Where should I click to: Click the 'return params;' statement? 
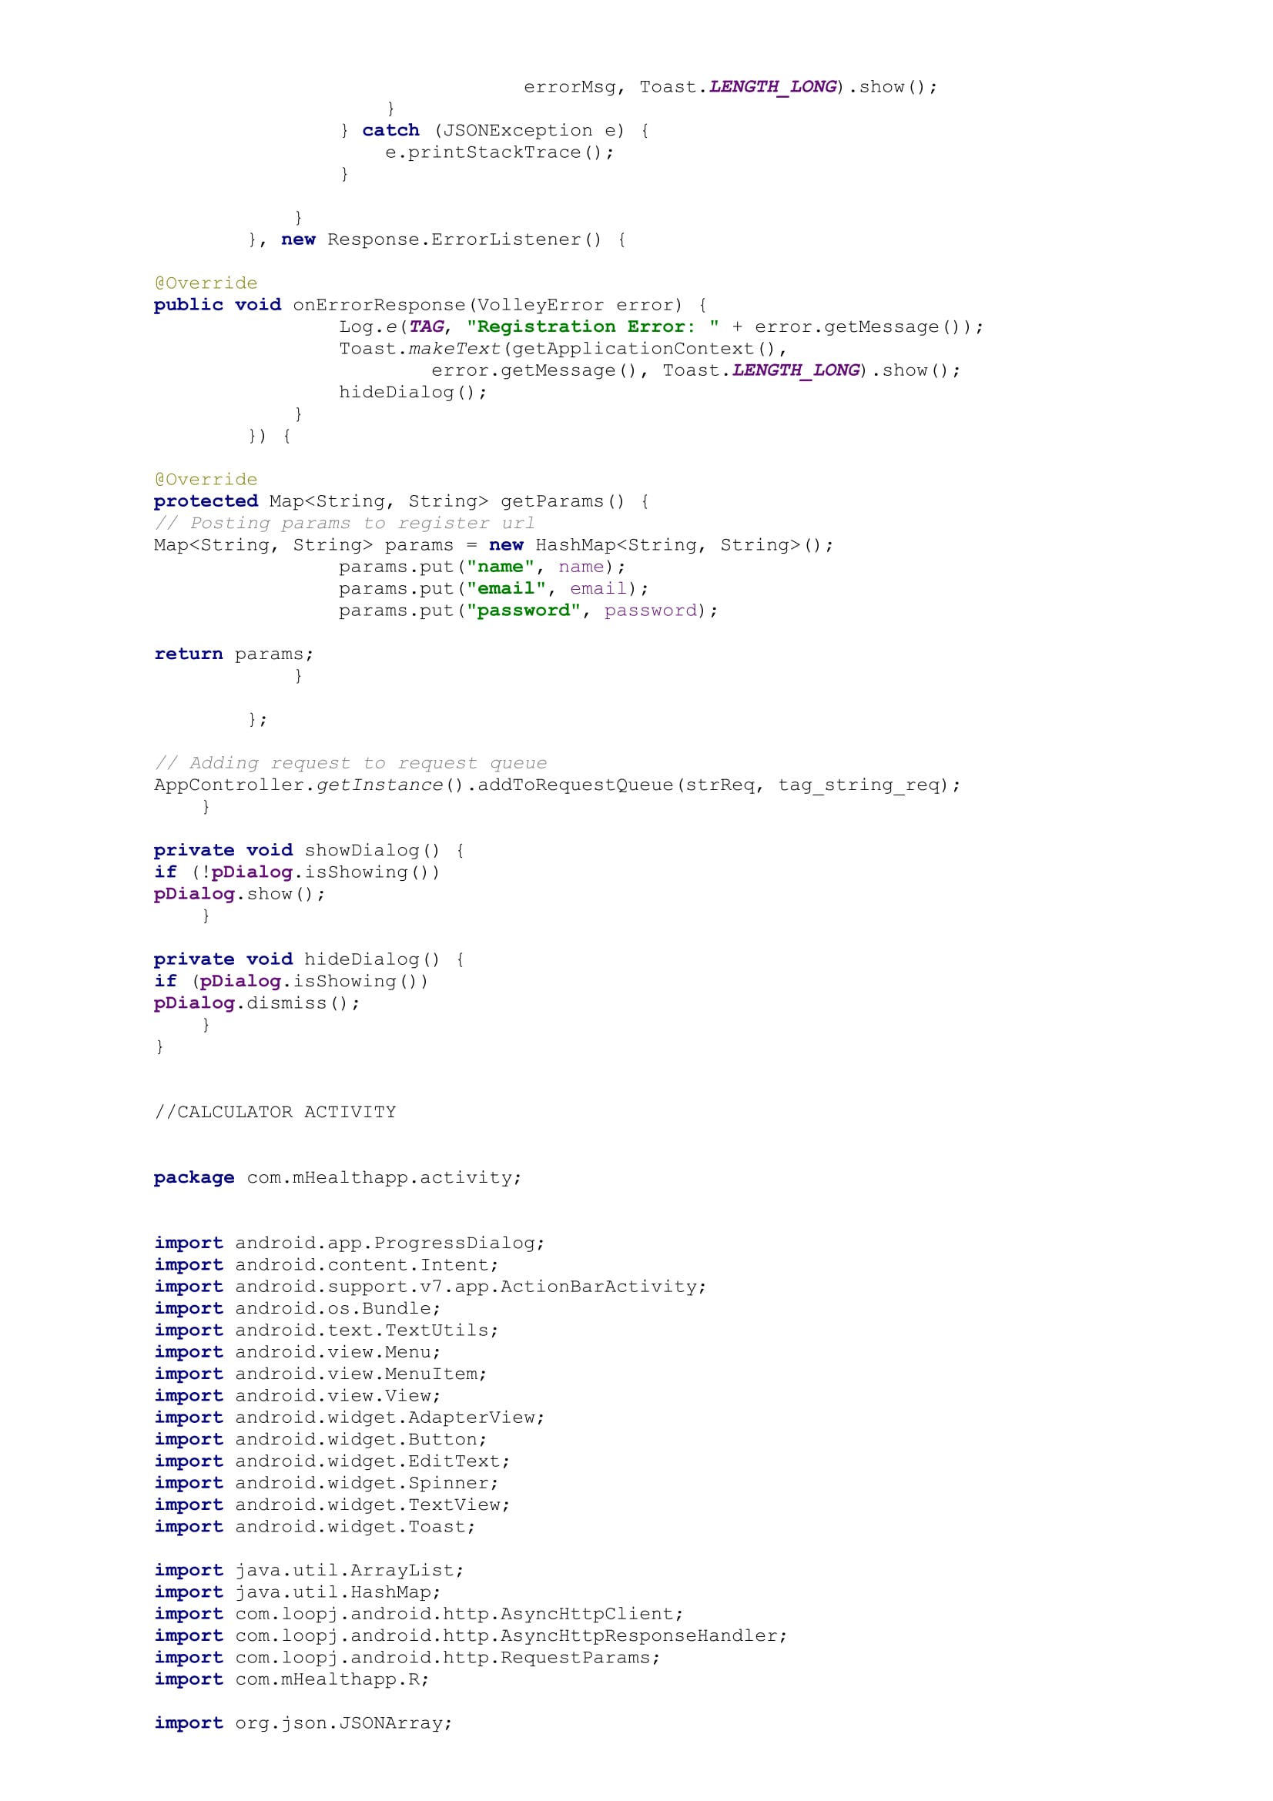tap(234, 654)
